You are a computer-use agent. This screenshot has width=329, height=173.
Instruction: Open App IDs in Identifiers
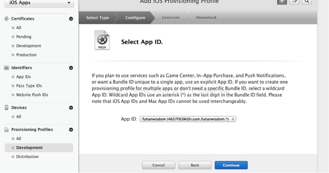(24, 77)
